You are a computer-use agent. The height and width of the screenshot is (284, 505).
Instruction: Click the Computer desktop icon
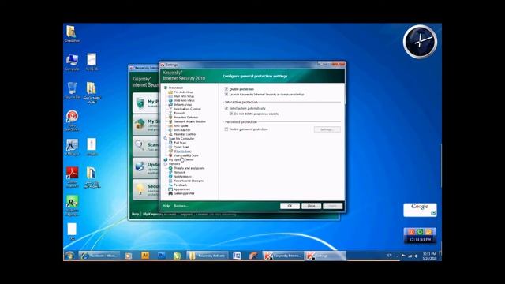[x=72, y=62]
